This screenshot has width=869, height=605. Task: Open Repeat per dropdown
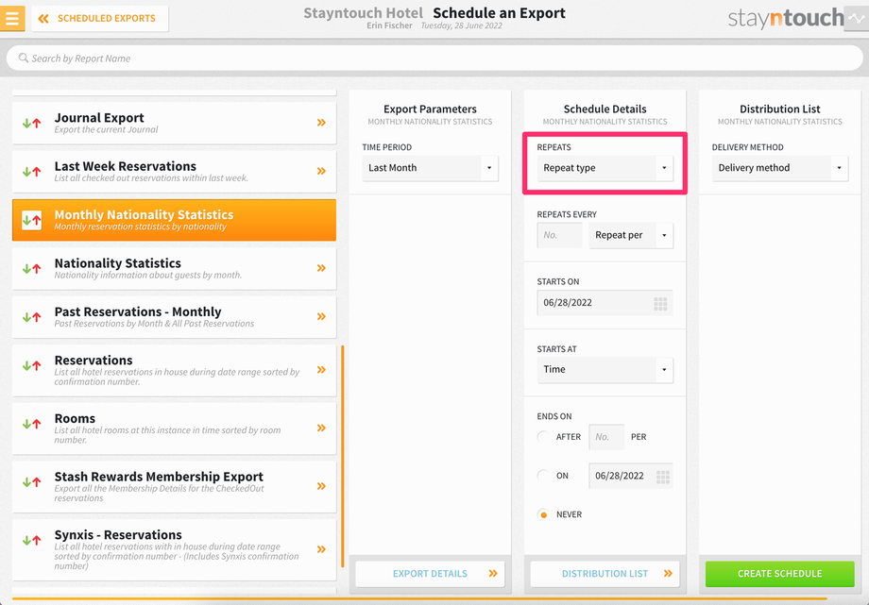[x=631, y=235]
